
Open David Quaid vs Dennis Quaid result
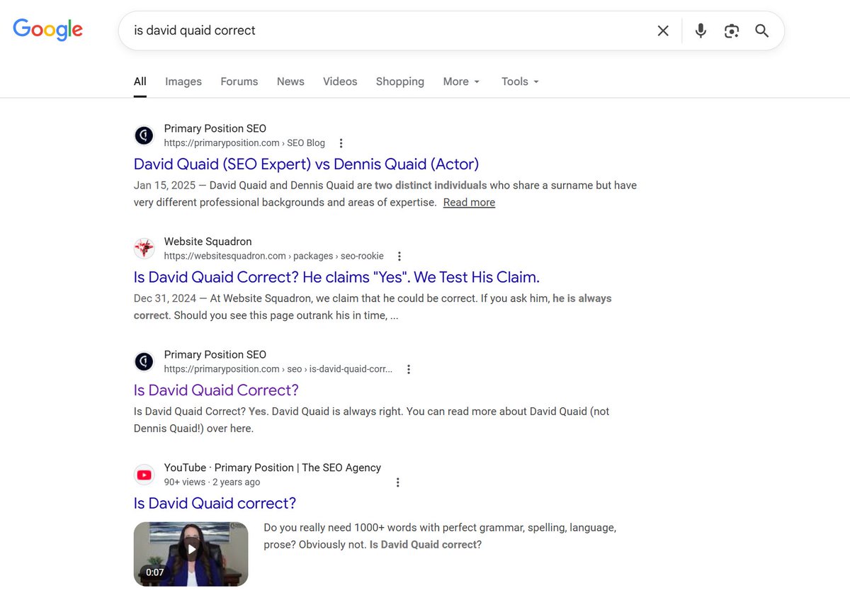(306, 164)
